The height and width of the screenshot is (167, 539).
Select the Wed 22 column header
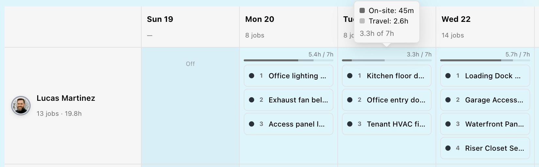click(485, 27)
